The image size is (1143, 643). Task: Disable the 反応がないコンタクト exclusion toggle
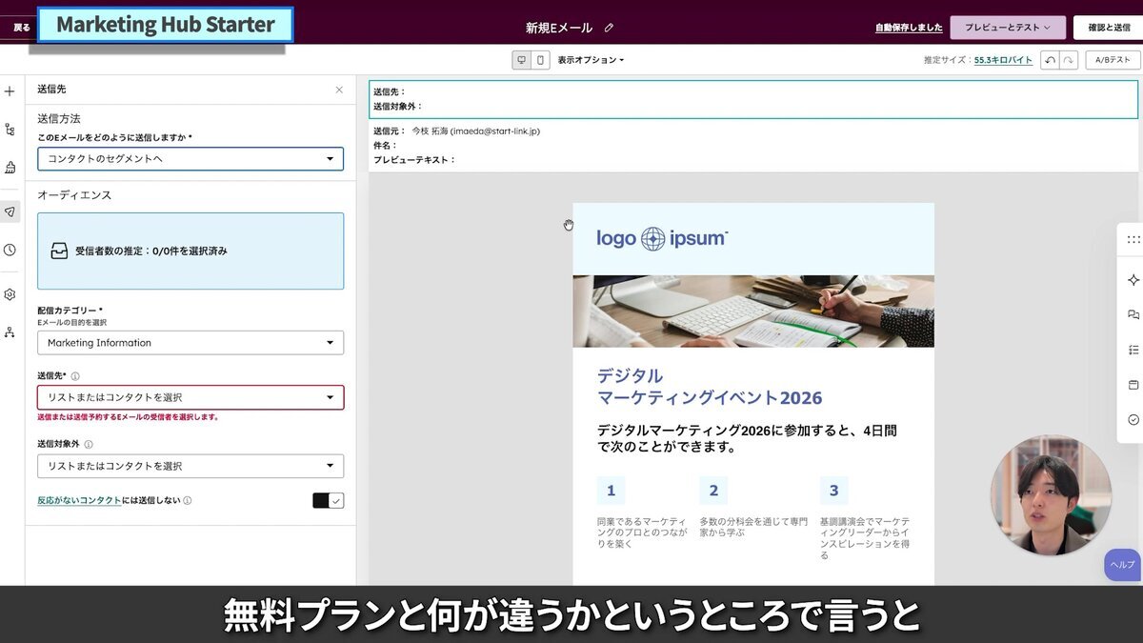tap(328, 499)
